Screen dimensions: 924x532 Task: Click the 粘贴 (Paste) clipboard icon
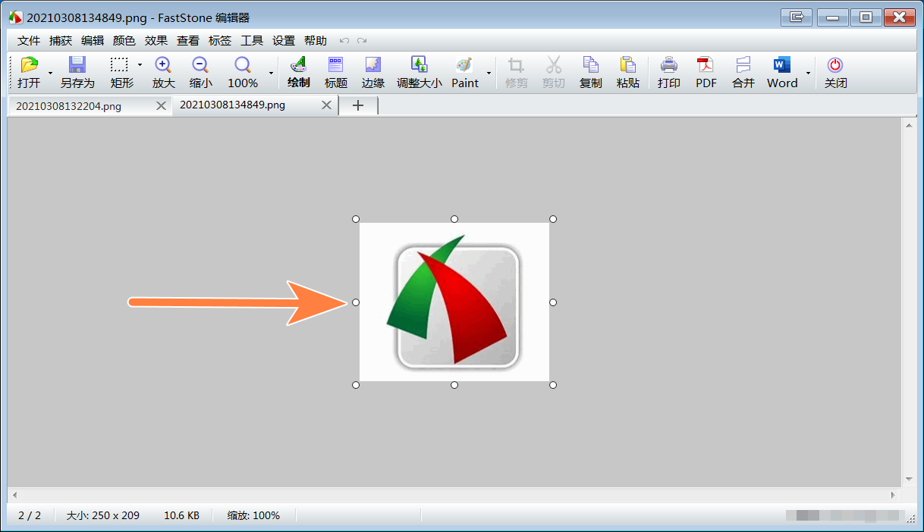pos(627,65)
